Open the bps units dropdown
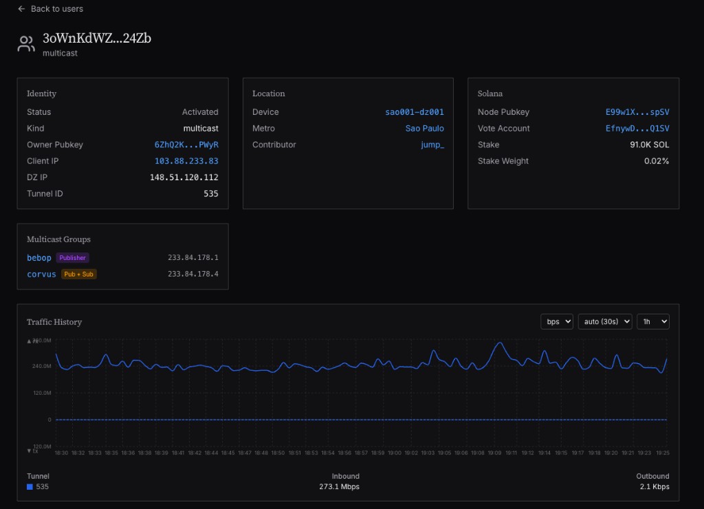Viewport: 704px width, 509px height. (556, 321)
